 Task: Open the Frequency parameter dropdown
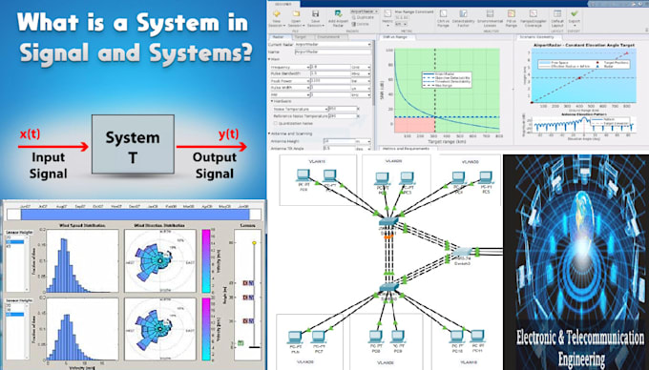click(x=290, y=67)
